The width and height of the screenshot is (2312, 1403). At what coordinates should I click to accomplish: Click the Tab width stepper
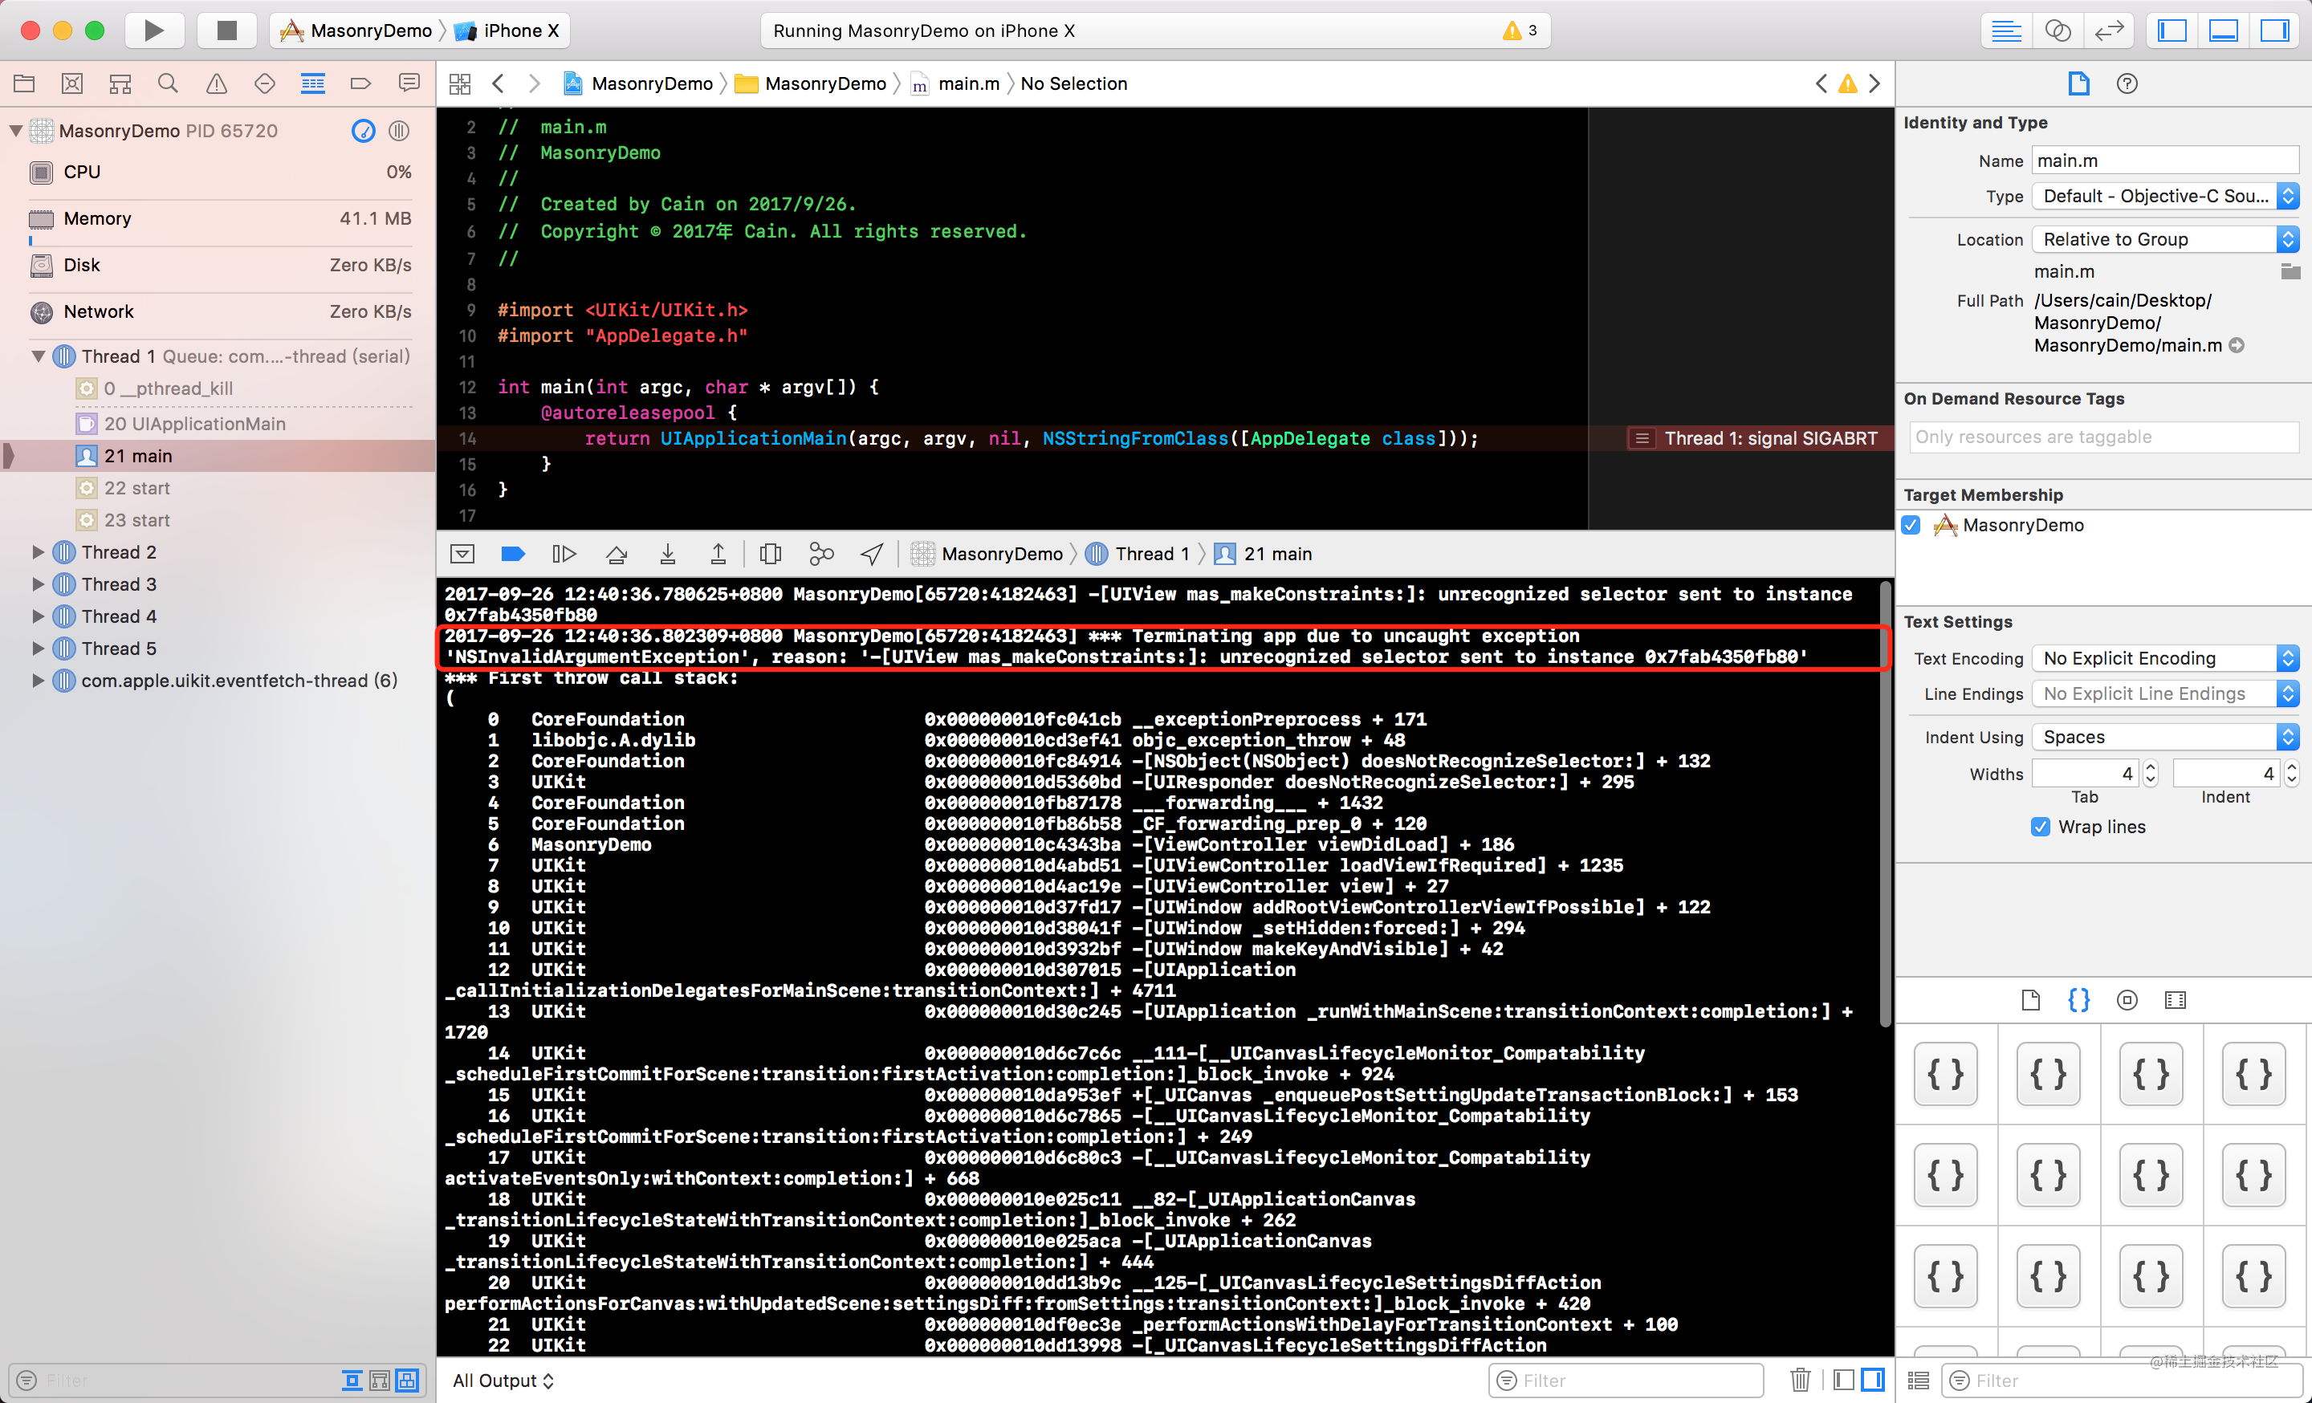[x=2151, y=774]
